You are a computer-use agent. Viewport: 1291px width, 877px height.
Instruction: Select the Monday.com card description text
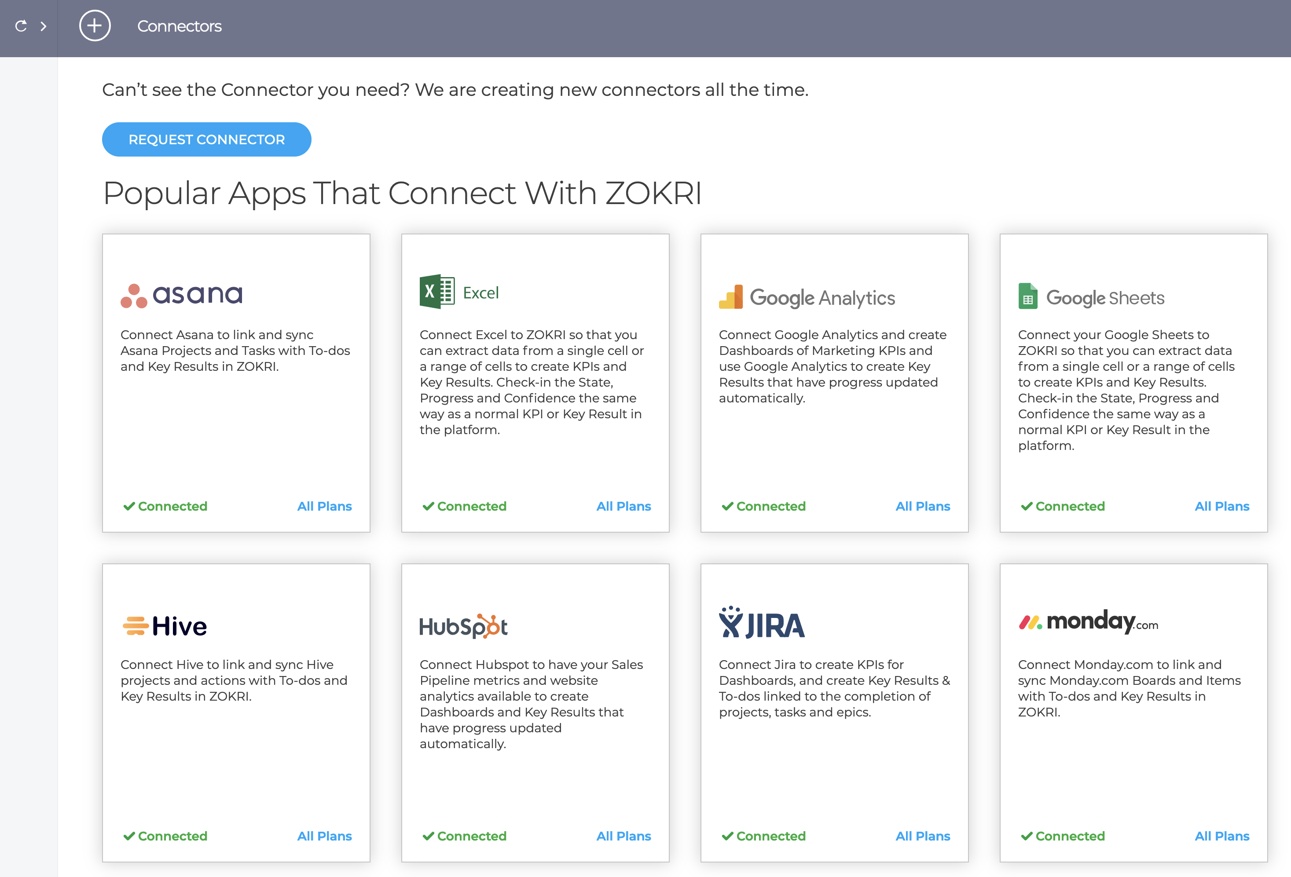coord(1130,688)
